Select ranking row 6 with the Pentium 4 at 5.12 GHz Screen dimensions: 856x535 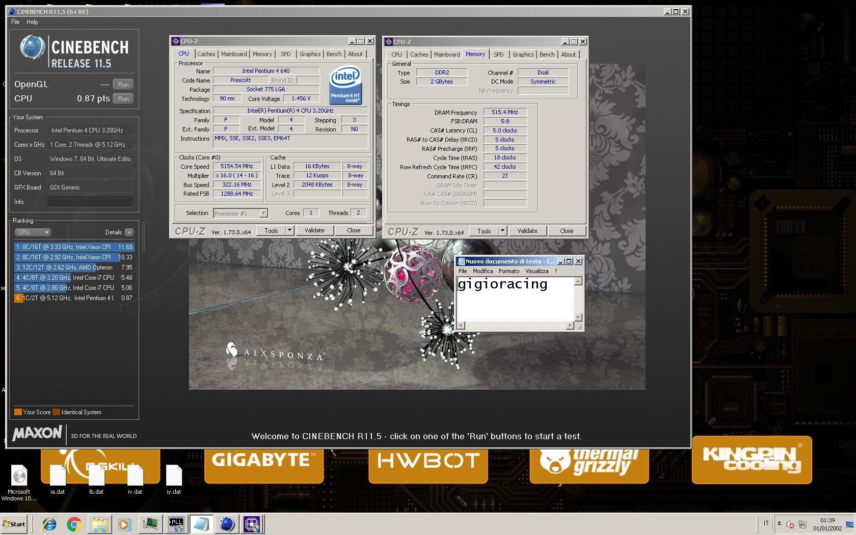(x=74, y=298)
